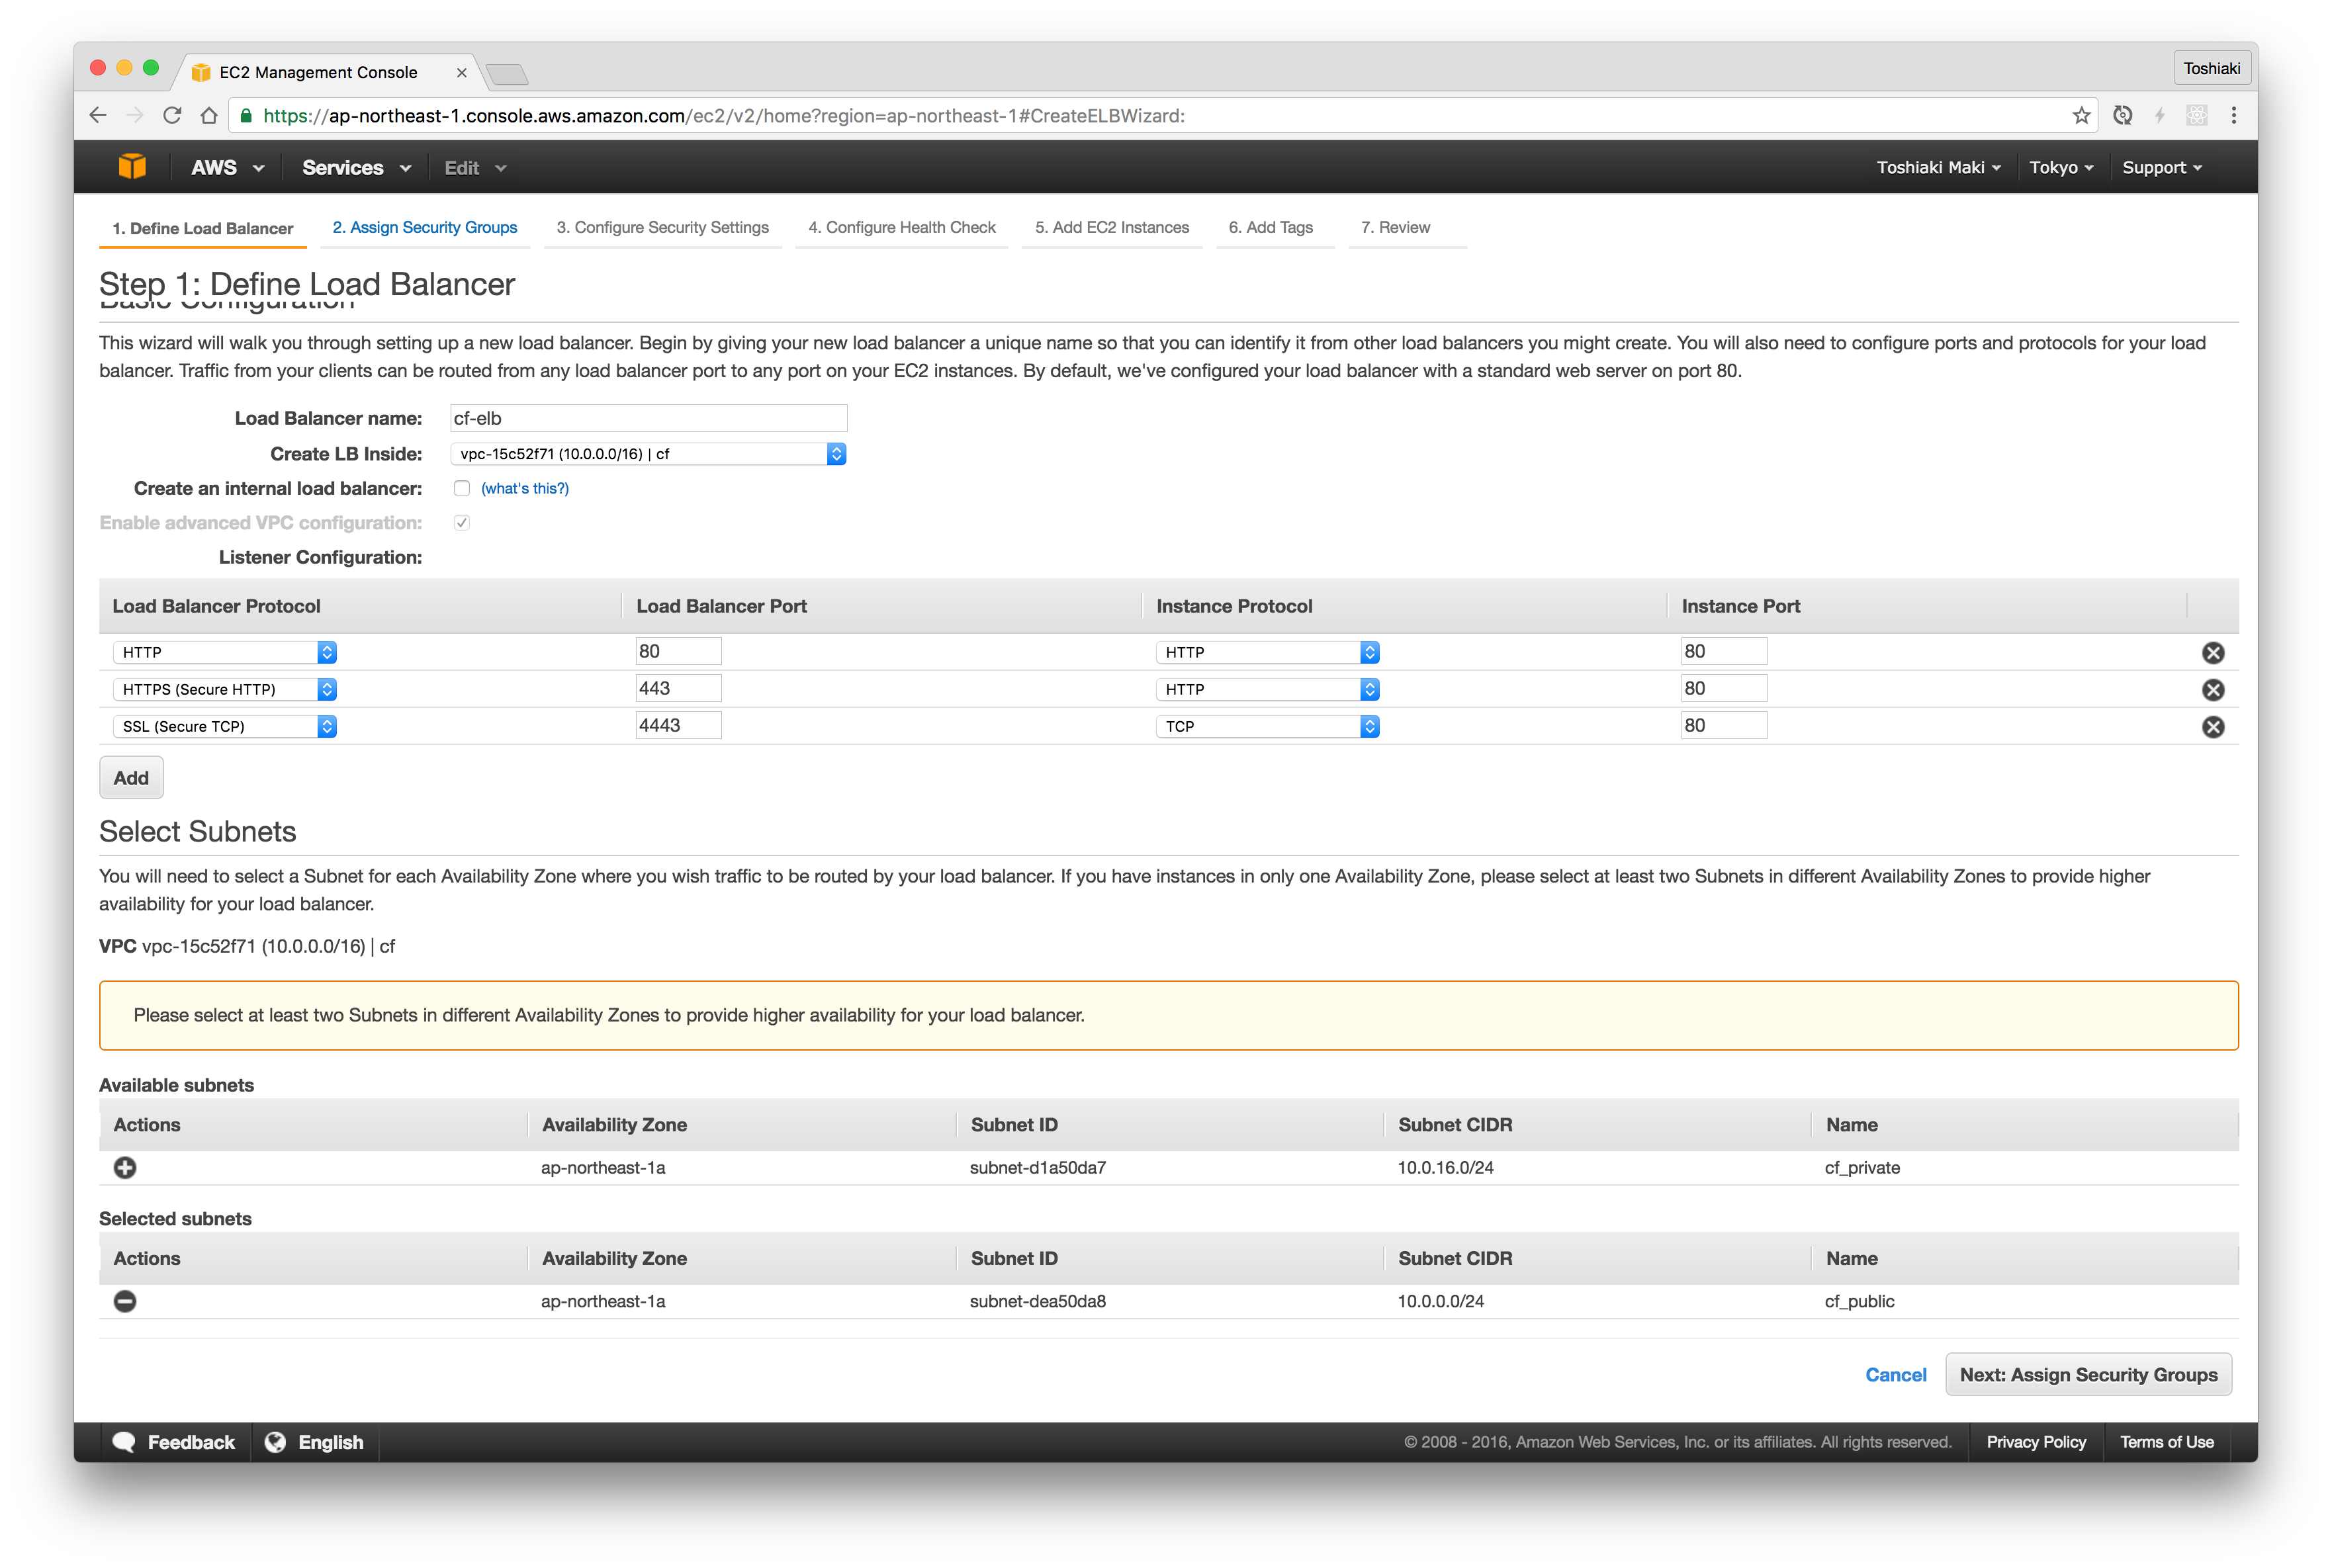Click the browser address bar URL

[x=723, y=115]
